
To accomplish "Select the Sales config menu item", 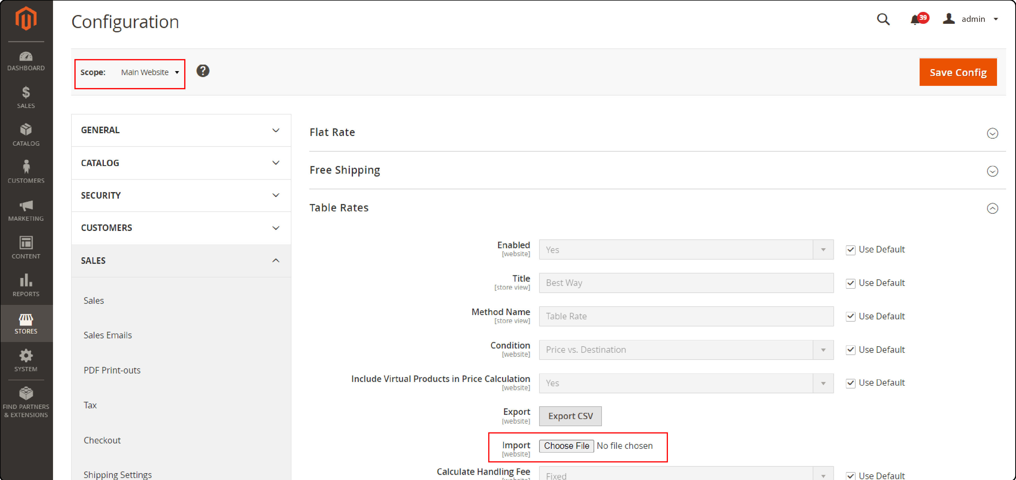I will (x=94, y=300).
